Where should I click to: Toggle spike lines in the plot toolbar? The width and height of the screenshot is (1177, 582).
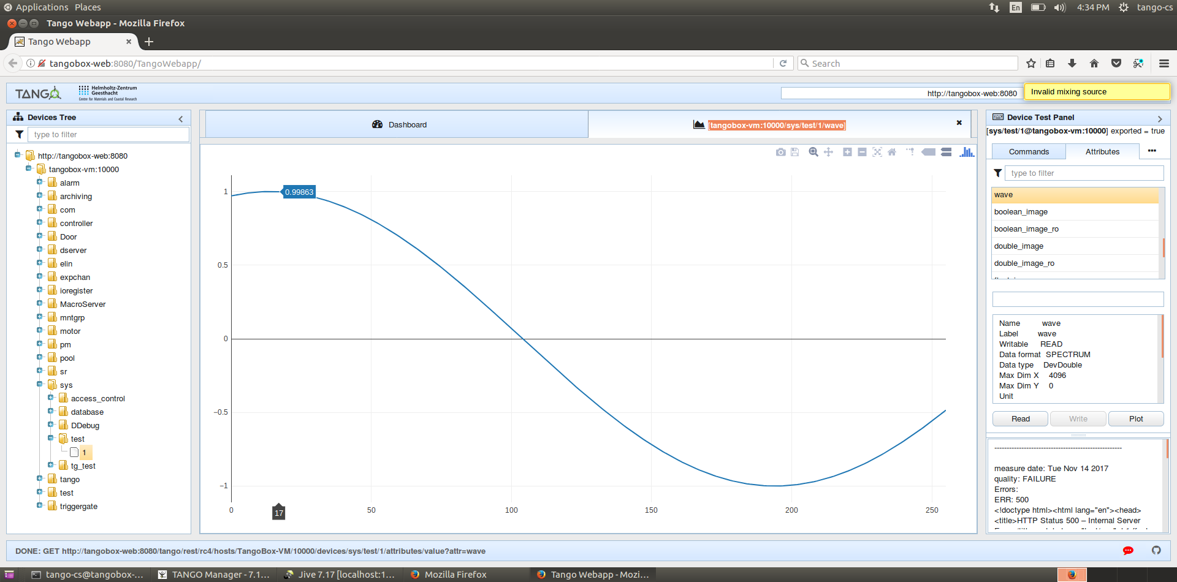click(x=910, y=152)
